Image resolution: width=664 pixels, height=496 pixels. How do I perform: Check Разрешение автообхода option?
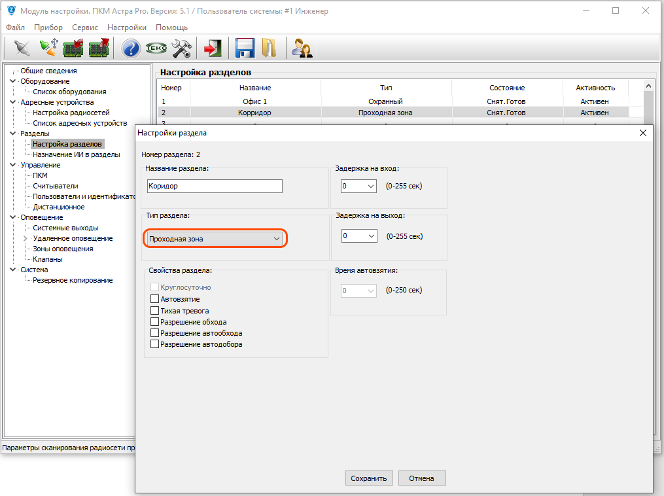(154, 333)
